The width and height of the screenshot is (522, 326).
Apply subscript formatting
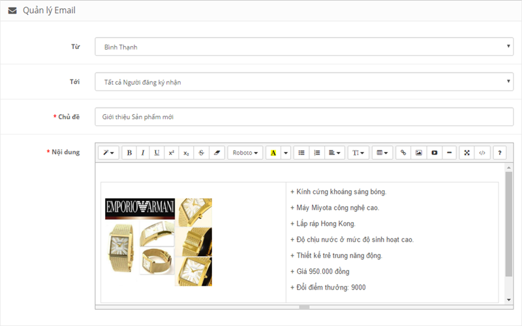pyautogui.click(x=186, y=153)
